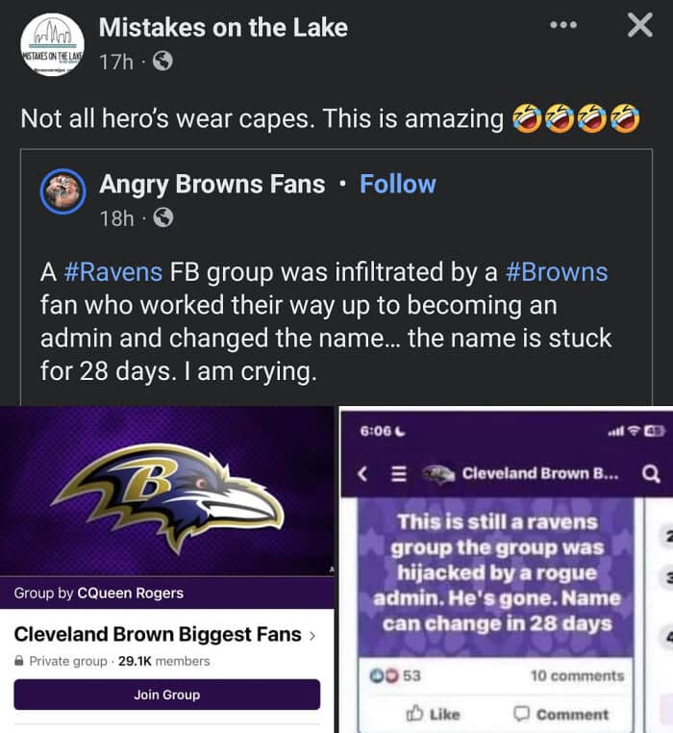Open the #Ravens hashtag
The image size is (673, 733).
point(113,272)
